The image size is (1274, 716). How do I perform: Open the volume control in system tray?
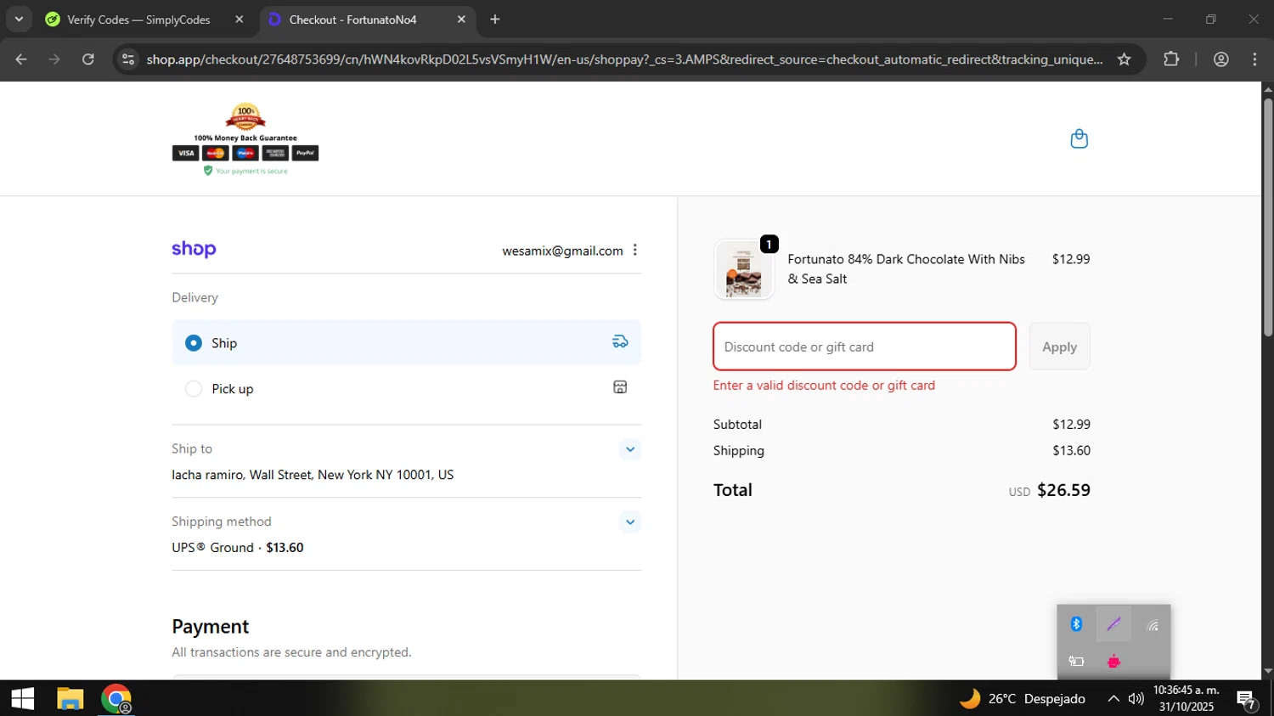pyautogui.click(x=1136, y=698)
